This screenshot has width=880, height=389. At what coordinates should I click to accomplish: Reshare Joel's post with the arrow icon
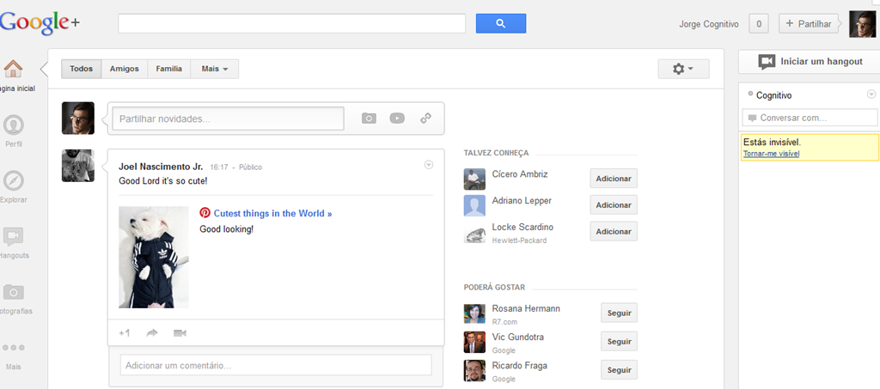(x=152, y=333)
